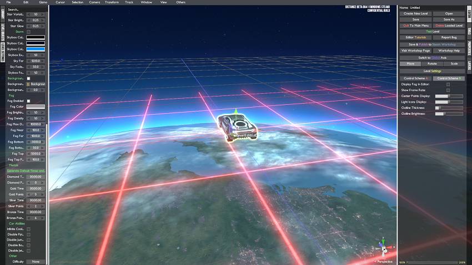Increase Star Glow with its right arrow
472x265 pixels.
tap(44, 26)
